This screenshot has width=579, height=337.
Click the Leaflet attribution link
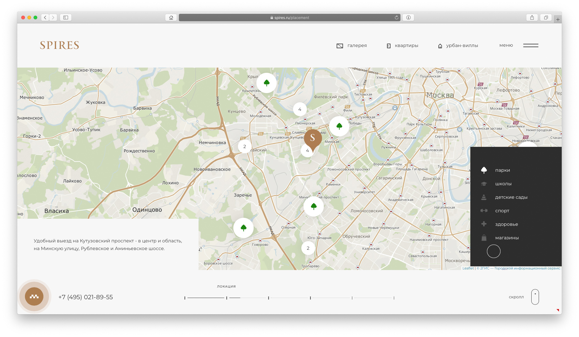click(468, 268)
